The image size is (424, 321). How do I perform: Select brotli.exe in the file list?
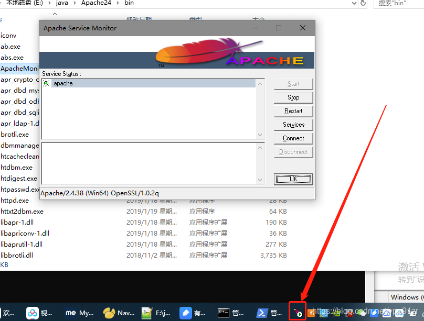(x=15, y=135)
